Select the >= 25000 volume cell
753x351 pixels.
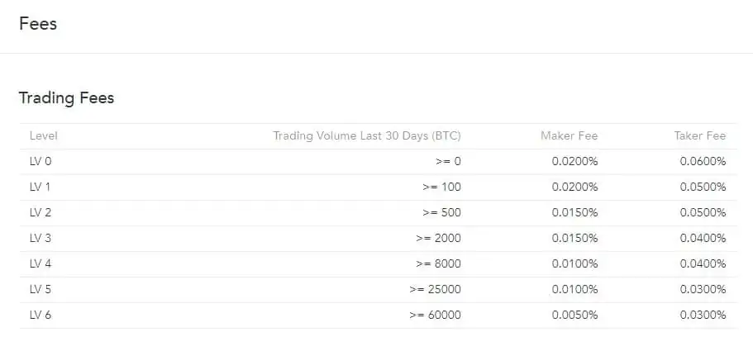[x=435, y=290]
